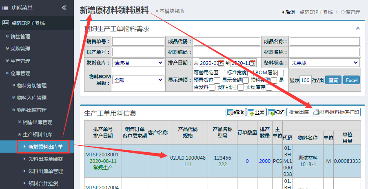Open calendar picker for end date
Screen dimensions: 368x189
253,63
